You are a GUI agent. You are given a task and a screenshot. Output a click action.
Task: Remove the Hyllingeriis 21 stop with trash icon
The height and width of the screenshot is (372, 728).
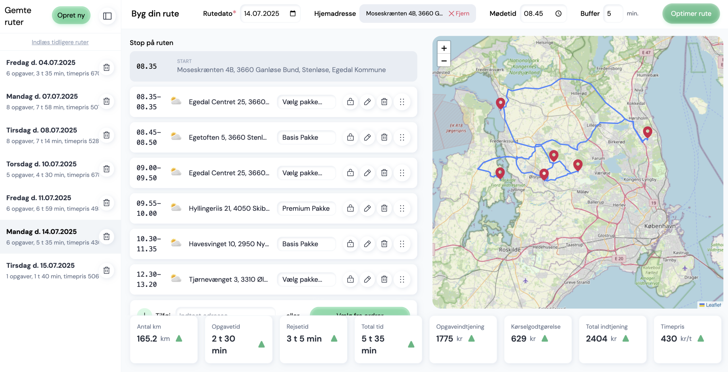pyautogui.click(x=384, y=208)
